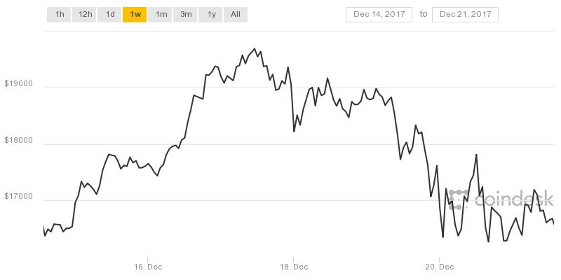
Task: Set chart range to 1m
Action: (x=161, y=14)
